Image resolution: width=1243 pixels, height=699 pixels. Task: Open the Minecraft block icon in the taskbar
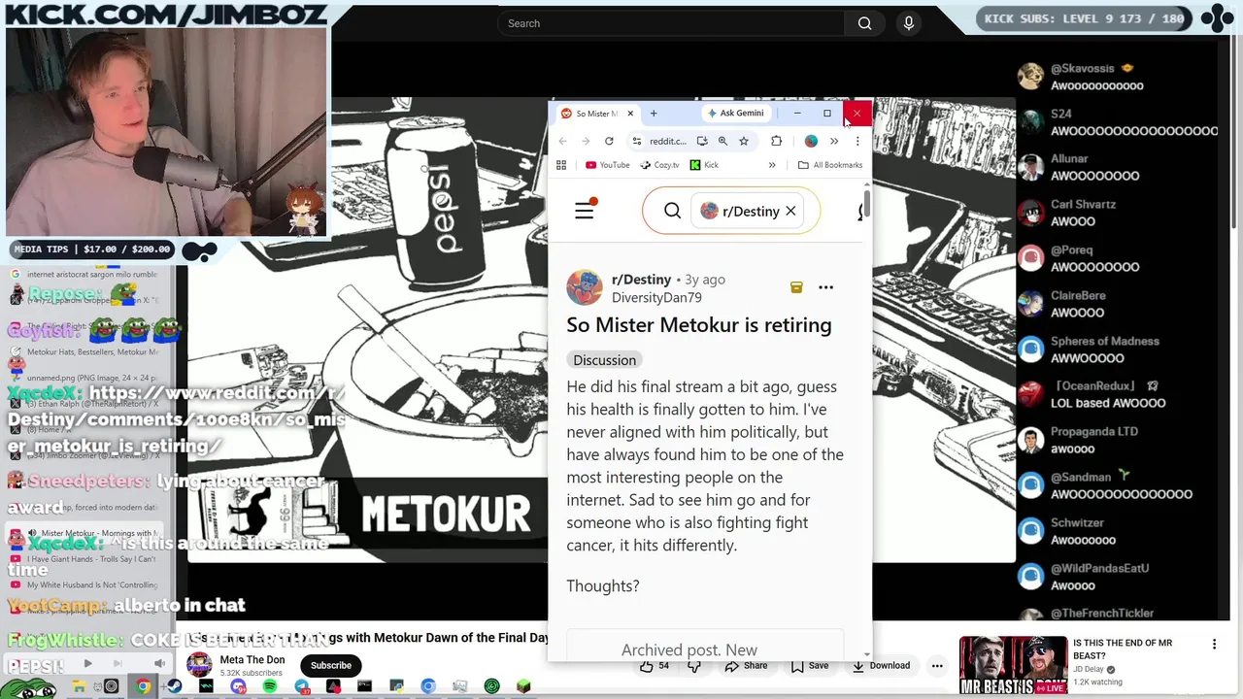point(523,686)
